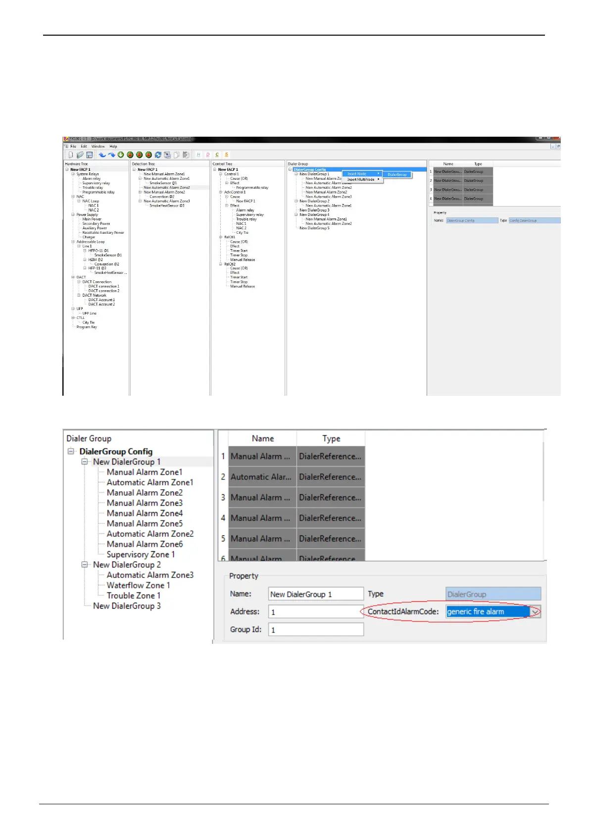Click the Open folder toolbar icon
The image size is (589, 834).
[x=80, y=155]
